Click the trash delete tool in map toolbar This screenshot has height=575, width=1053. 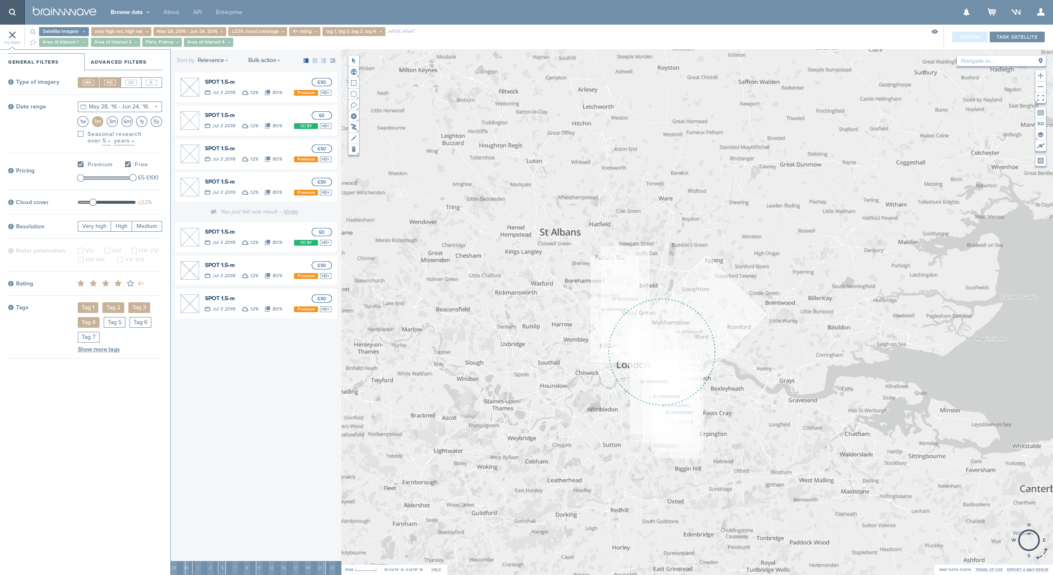click(353, 149)
